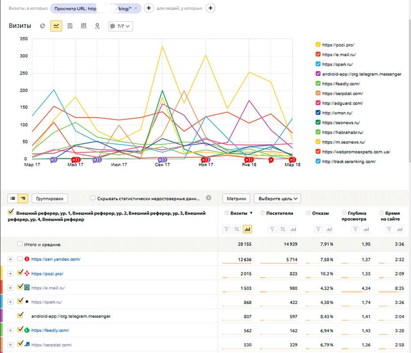Screen dimensions: 411x353
Task: Click sort arrow next to Визиты
Action: [251, 213]
